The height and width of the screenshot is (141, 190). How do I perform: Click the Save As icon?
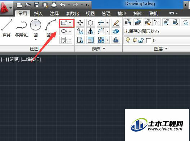pyautogui.click(x=45, y=5)
